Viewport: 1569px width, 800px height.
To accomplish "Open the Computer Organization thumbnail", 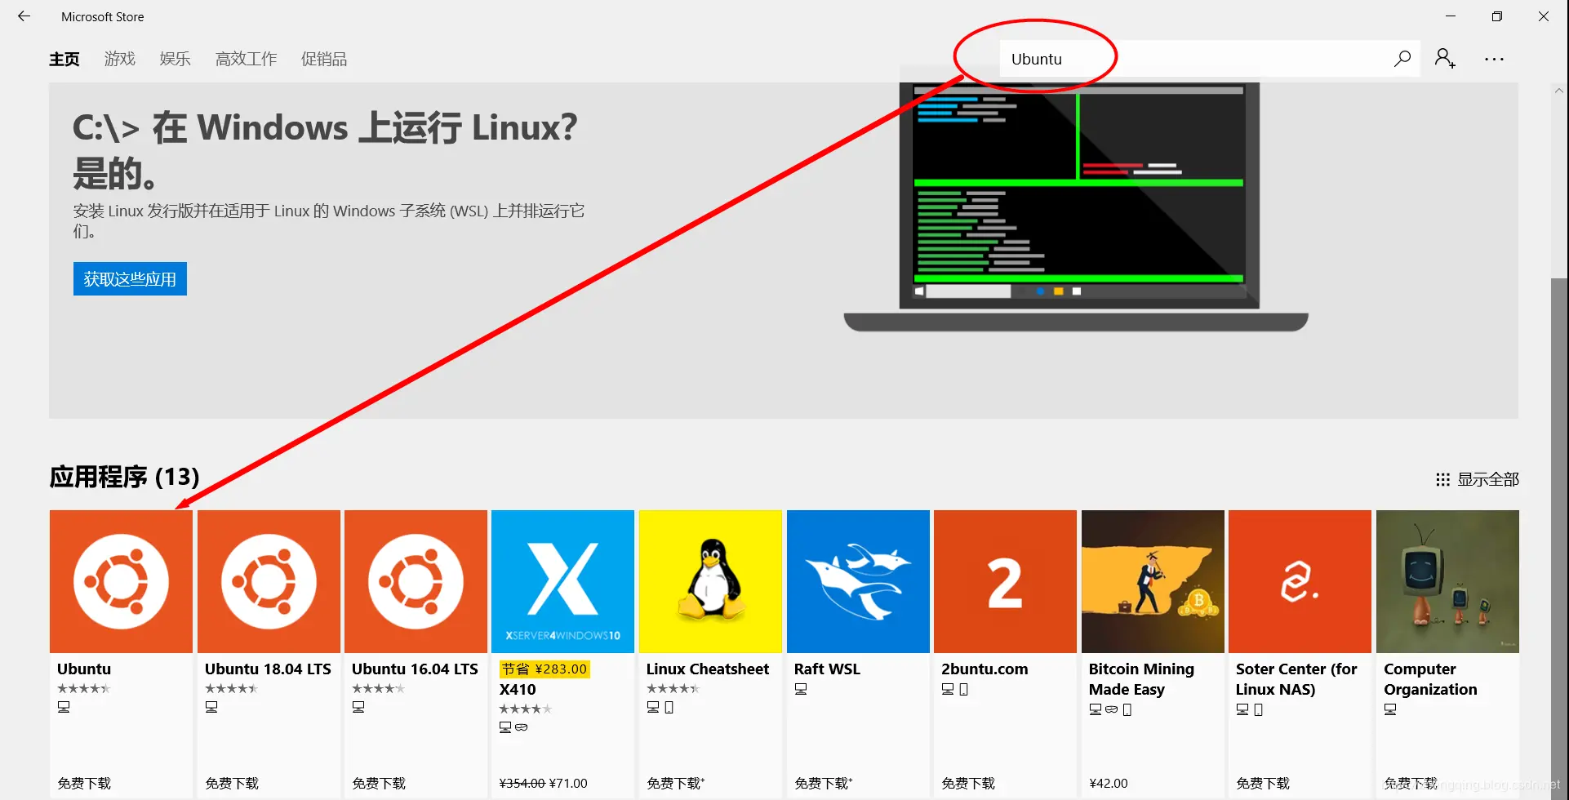I will (1447, 581).
